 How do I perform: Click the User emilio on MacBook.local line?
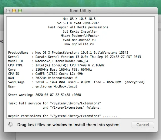(x=43, y=86)
